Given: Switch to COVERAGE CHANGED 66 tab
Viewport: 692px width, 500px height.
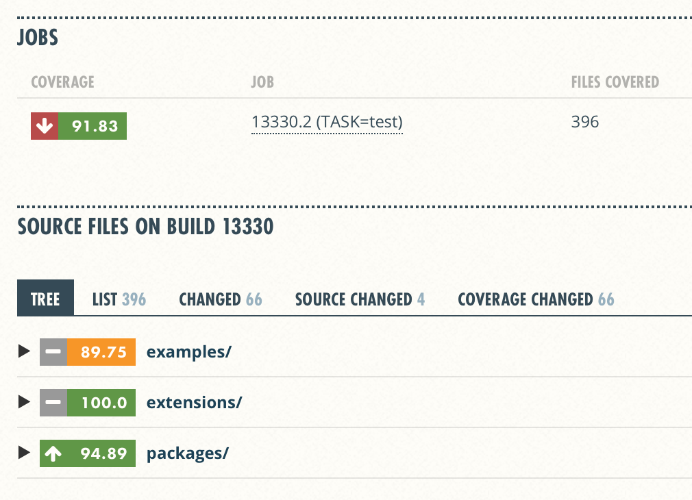Looking at the screenshot, I should click(536, 299).
